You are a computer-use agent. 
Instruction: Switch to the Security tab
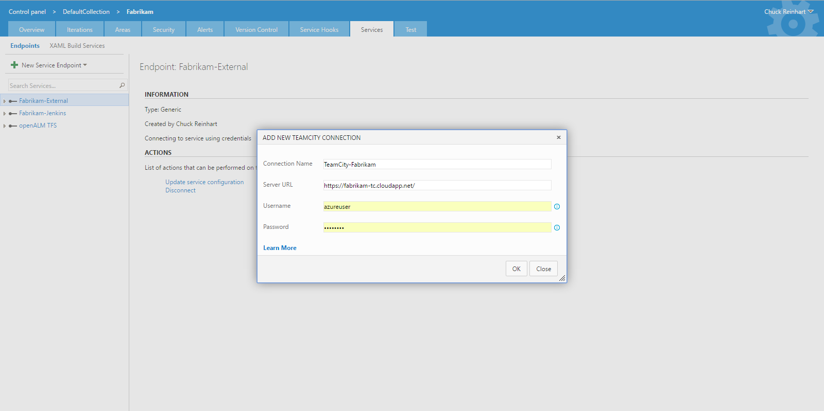164,29
